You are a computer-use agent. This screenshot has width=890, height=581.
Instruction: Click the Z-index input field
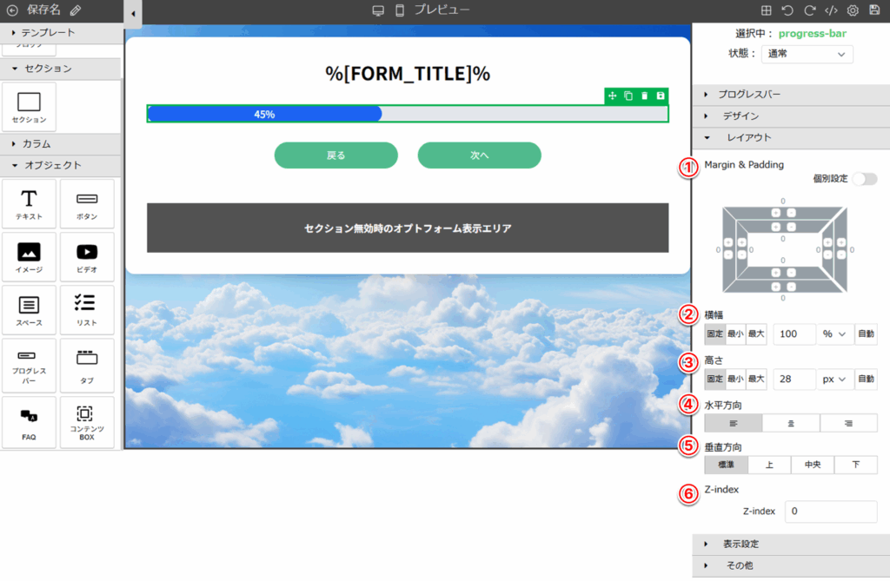830,512
